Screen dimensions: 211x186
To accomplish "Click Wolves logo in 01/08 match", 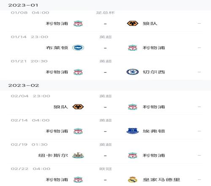I will pos(133,23).
